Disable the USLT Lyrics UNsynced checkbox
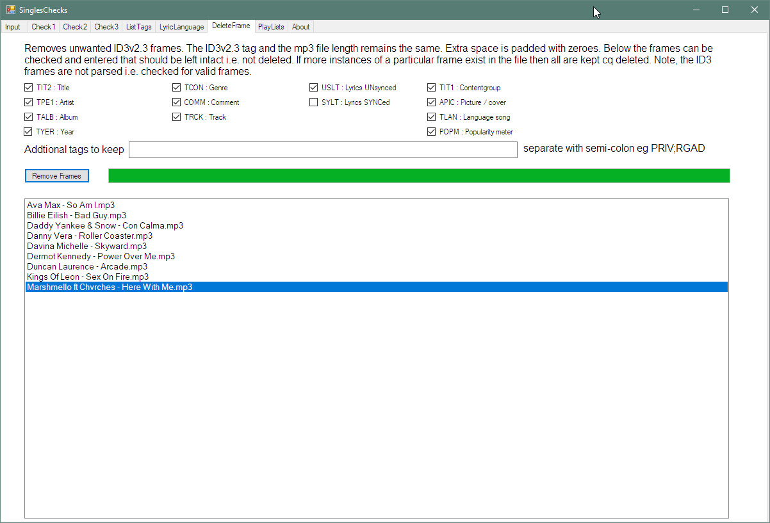Screen dimensions: 770x523 (x=313, y=88)
